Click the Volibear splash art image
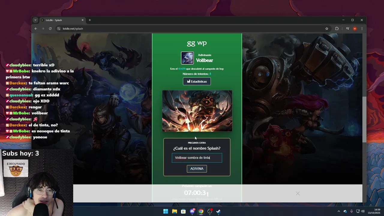Viewport: 384px width, 216px height. pyautogui.click(x=197, y=111)
